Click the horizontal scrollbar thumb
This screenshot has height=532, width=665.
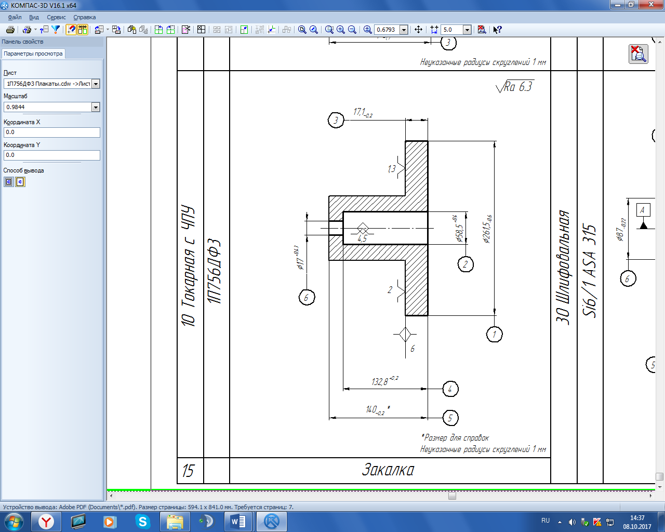452,496
